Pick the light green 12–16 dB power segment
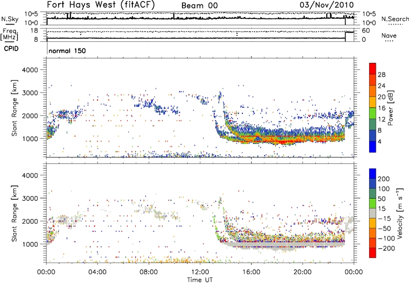409x283 pixels. point(373,113)
